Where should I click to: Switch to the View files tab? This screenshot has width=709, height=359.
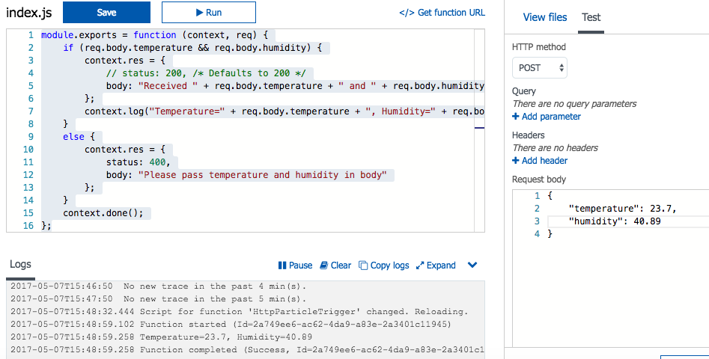point(544,17)
